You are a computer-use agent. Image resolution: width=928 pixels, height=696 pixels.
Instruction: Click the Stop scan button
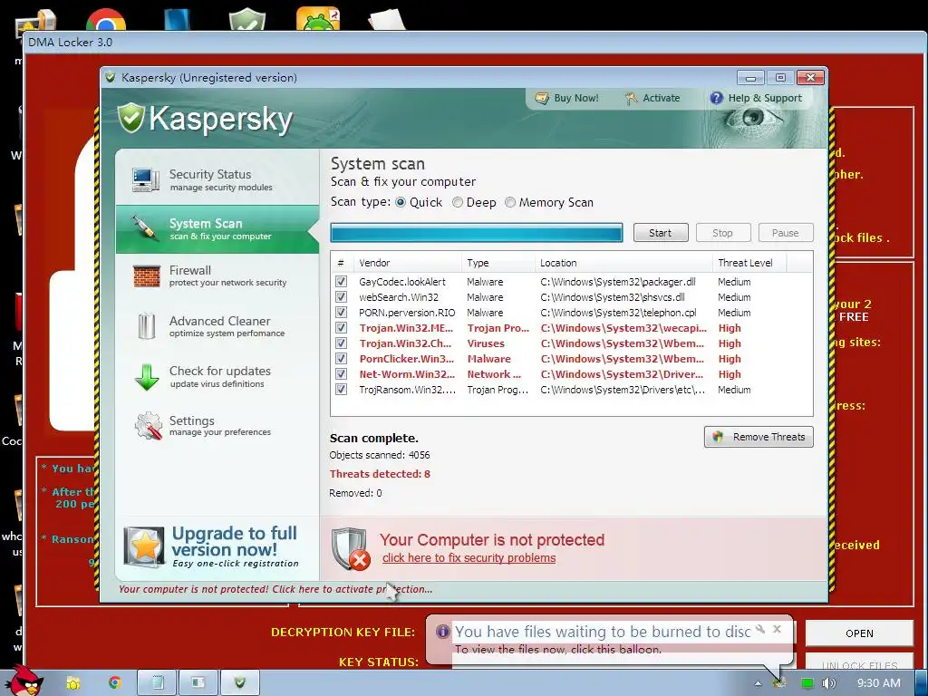(723, 233)
